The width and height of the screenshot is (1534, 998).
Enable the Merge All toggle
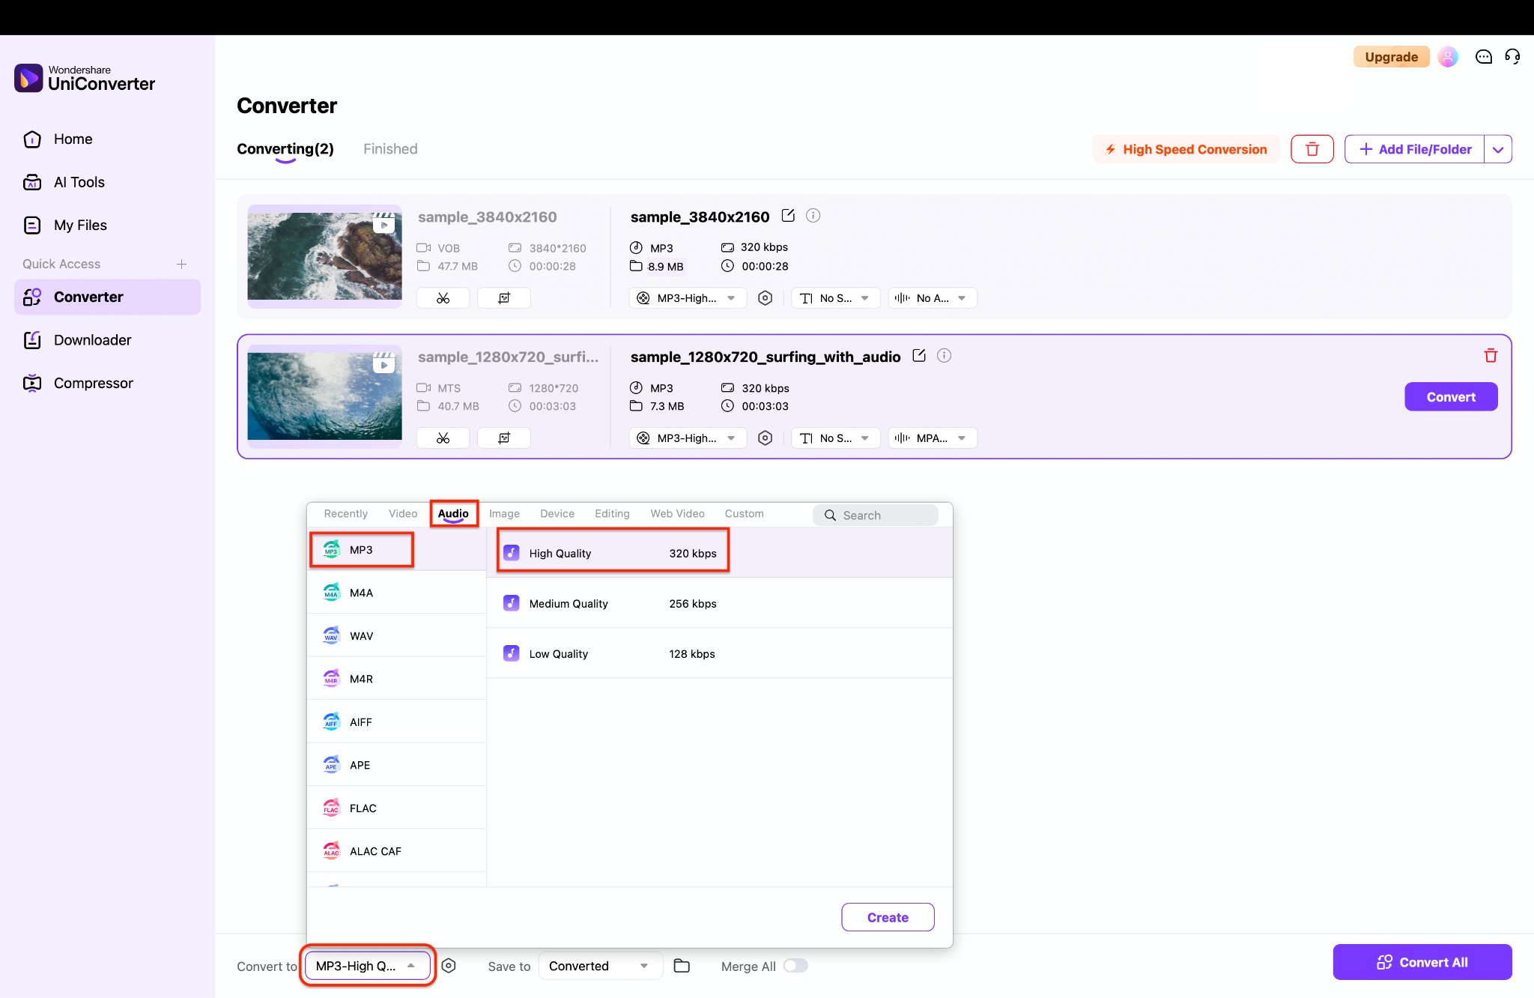pos(795,966)
